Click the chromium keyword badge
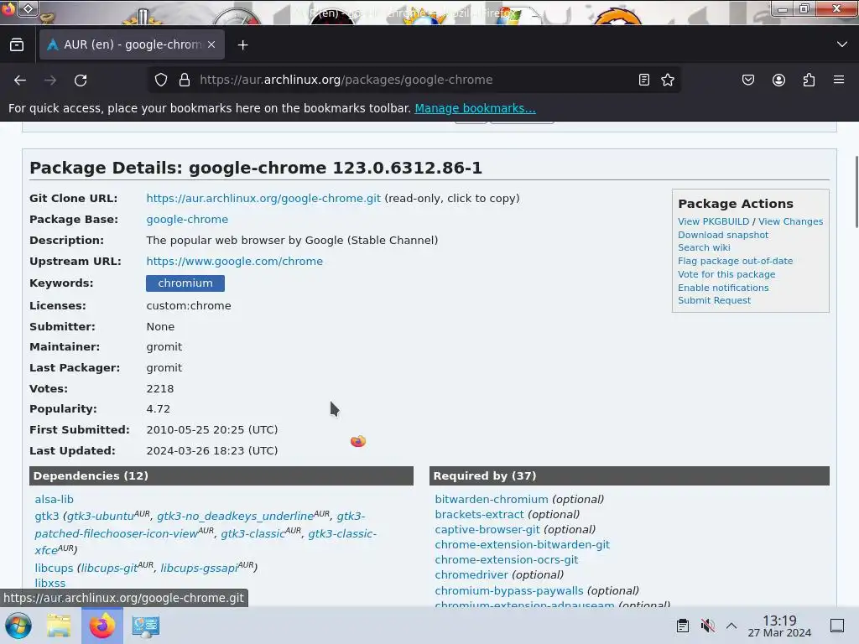The image size is (859, 644). (185, 283)
